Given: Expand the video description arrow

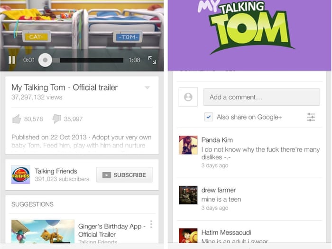Looking at the screenshot, I should point(147,88).
